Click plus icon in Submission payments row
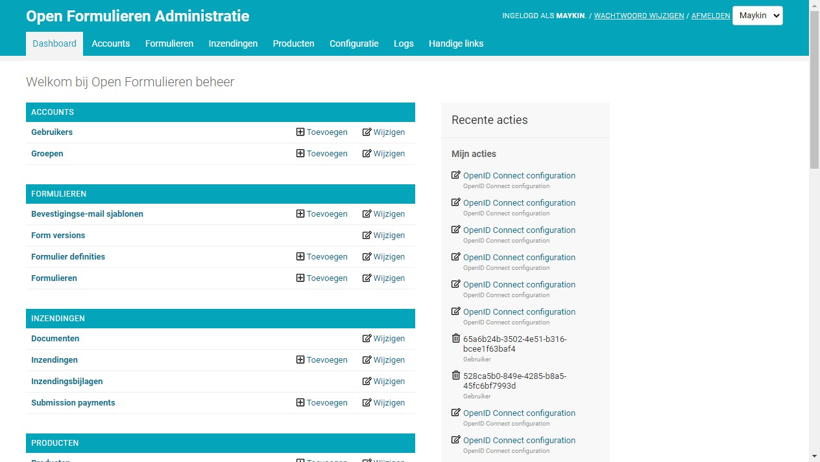 (300, 402)
